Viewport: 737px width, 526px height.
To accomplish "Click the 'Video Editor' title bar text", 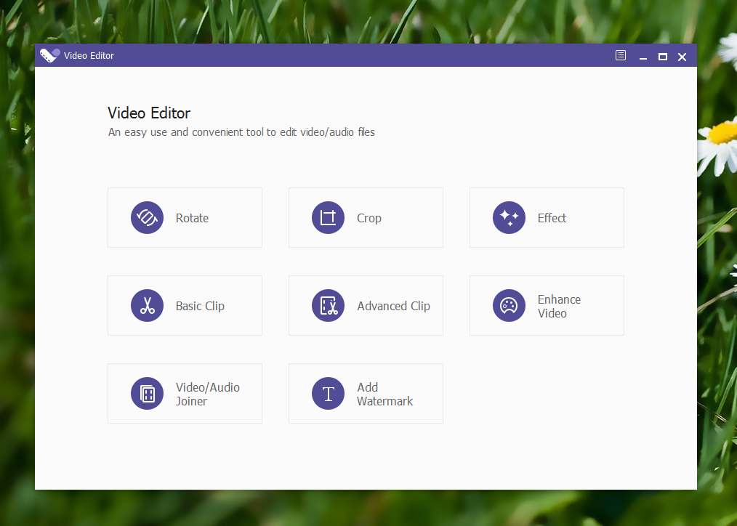I will 89,55.
